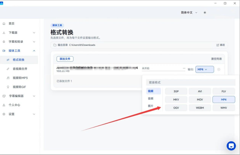
Task: Click the 搜索格式 search field
Action: 191,82
